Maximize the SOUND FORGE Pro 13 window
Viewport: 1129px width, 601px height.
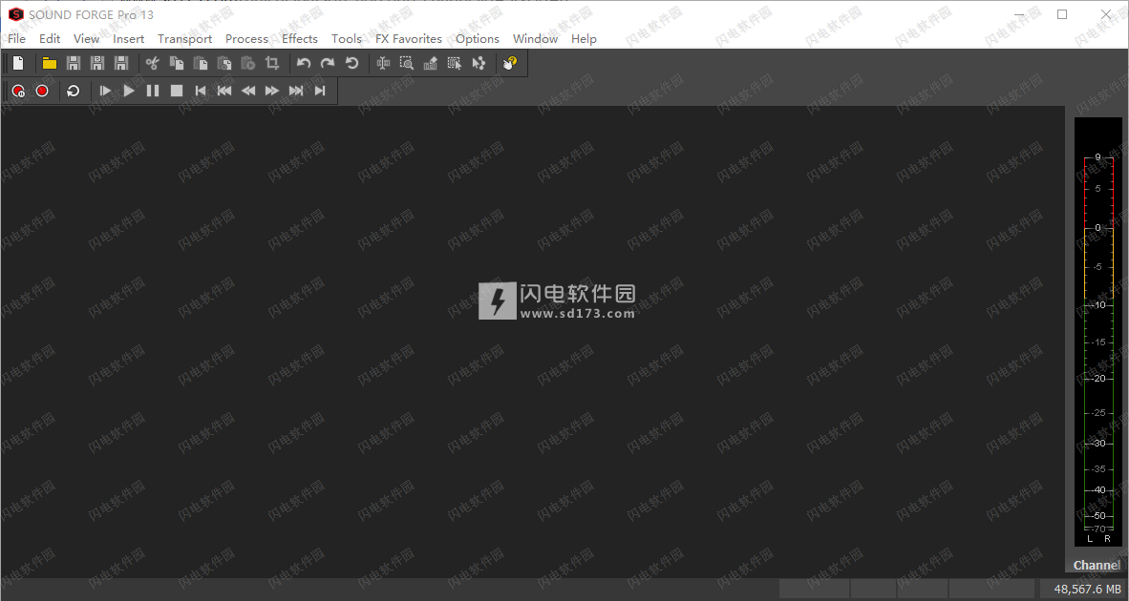point(1062,14)
